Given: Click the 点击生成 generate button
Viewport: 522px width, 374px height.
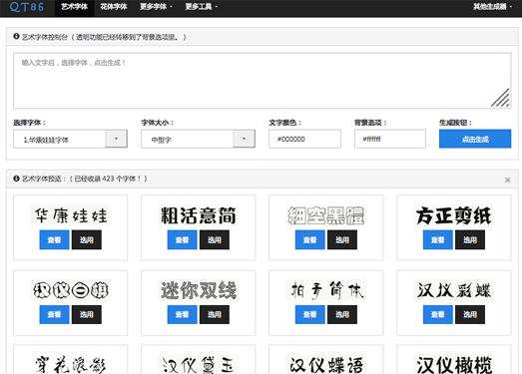Looking at the screenshot, I should [x=475, y=139].
